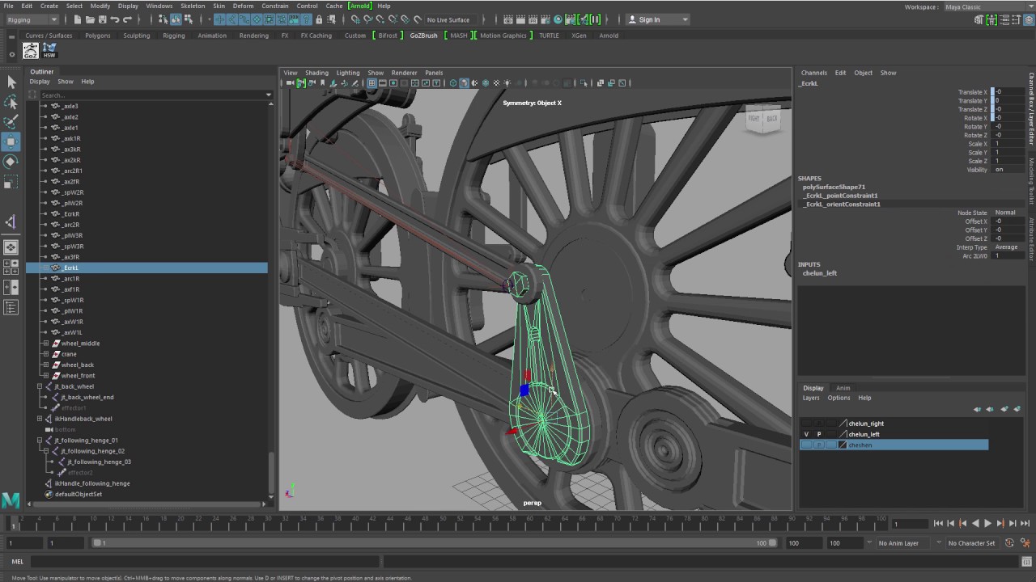Viewport: 1036px width, 582px height.
Task: Toggle visibility box of chelun_left layer
Action: coord(806,434)
